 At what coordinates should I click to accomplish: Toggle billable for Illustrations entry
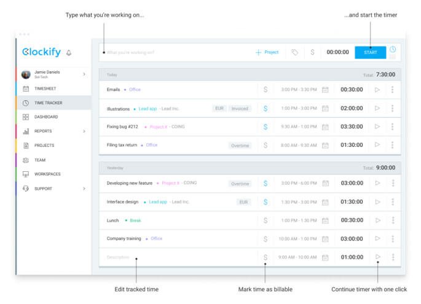tap(266, 109)
